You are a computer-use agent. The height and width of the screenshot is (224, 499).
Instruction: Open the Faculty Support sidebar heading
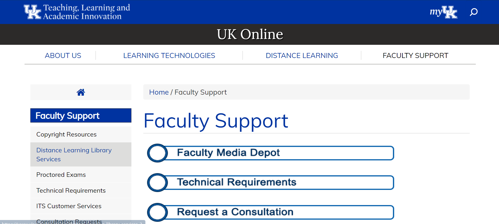tap(68, 116)
